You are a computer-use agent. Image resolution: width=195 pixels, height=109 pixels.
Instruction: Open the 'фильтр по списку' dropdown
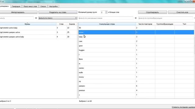tap(58, 18)
